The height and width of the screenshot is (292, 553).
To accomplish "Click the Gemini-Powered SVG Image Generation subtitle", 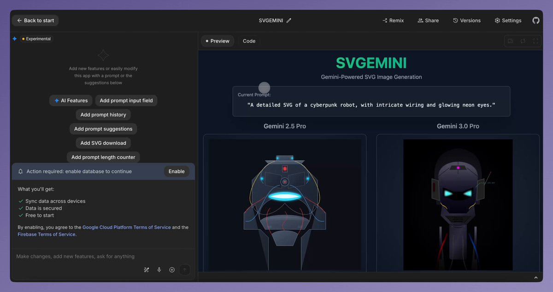I will click(x=371, y=77).
